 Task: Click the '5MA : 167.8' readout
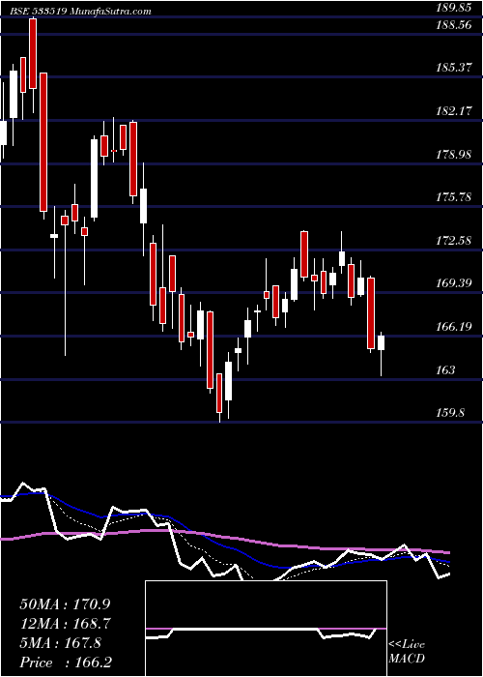point(61,643)
